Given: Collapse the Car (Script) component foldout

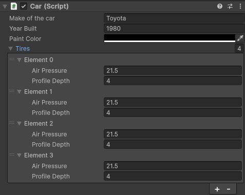Looking at the screenshot, I should click(x=5, y=7).
